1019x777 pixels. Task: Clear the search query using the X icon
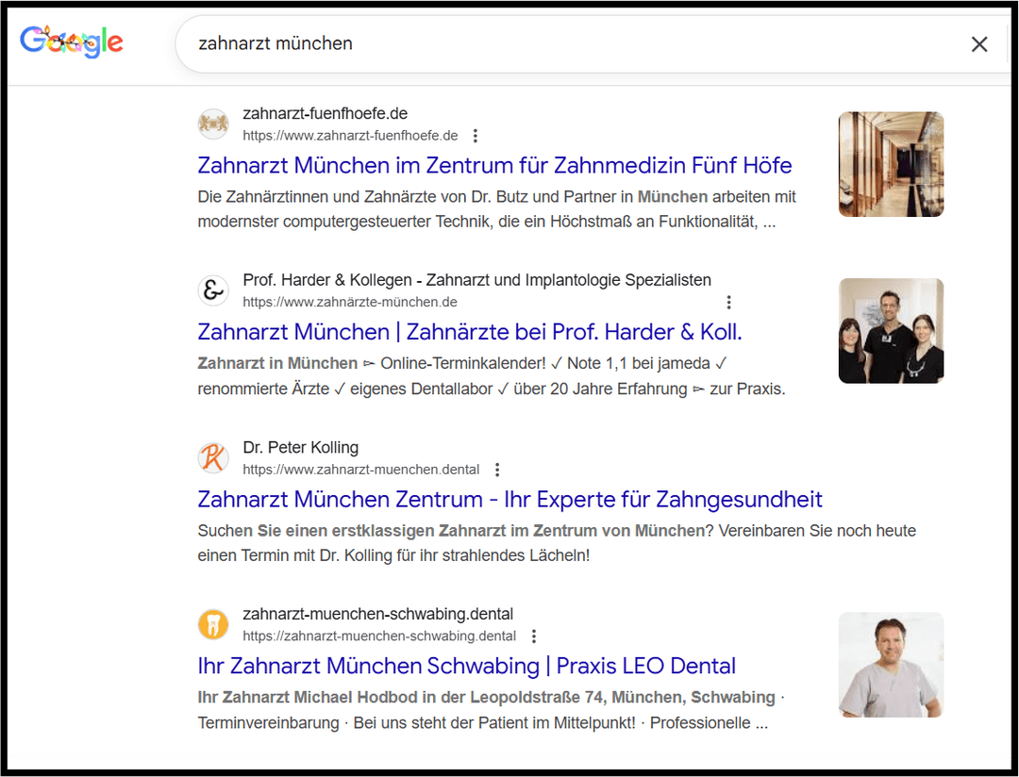click(979, 43)
